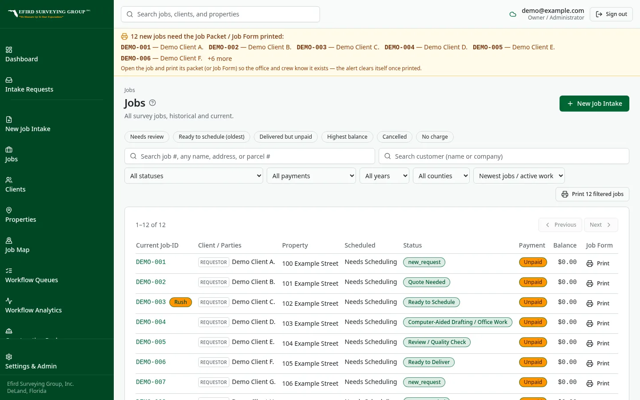Select the Delivered but unpaid filter chip
This screenshot has width=640, height=400.
tap(286, 137)
